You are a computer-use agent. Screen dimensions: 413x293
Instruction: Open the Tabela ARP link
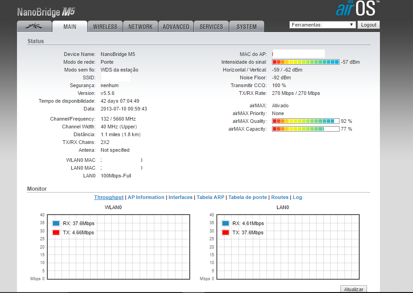coord(210,197)
